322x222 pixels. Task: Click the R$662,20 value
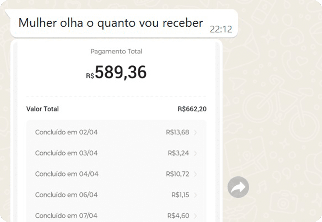click(192, 109)
